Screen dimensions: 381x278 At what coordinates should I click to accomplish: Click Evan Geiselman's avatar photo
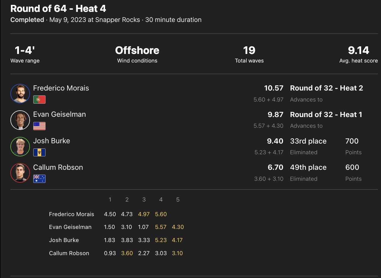point(20,120)
